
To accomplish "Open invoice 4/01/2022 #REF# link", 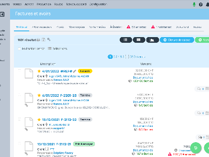I will coord(57,71).
